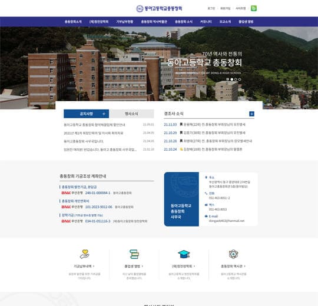Click the office email address
This screenshot has height=306, width=318.
[227, 221]
